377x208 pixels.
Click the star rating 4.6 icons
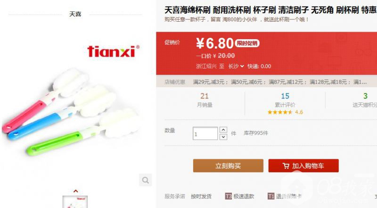[280, 112]
